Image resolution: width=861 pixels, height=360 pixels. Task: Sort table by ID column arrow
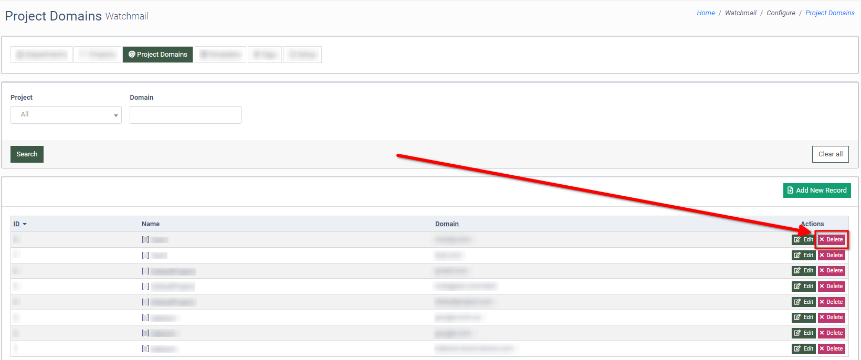(x=24, y=224)
